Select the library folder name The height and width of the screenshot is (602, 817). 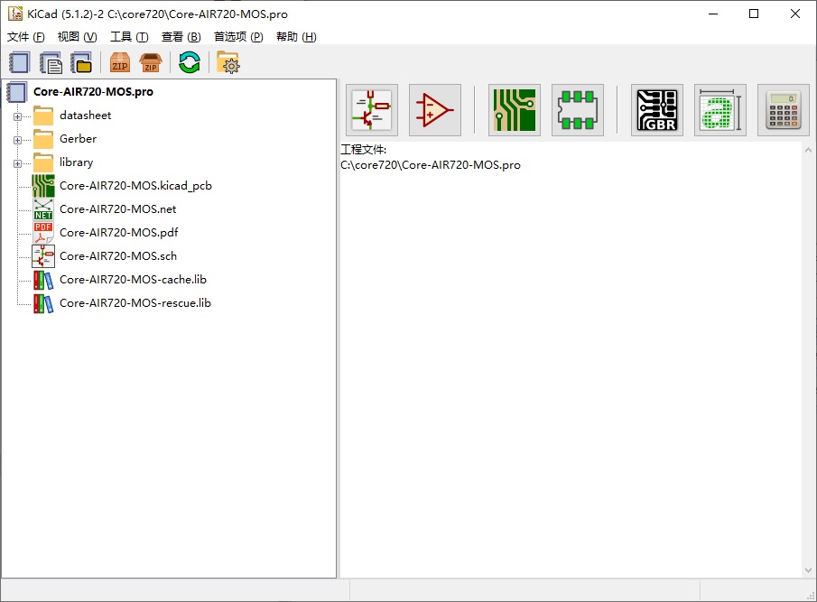click(76, 162)
